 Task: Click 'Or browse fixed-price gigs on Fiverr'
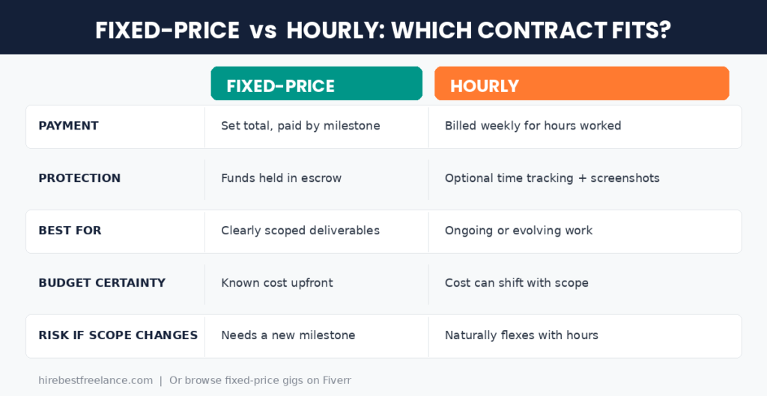point(260,380)
